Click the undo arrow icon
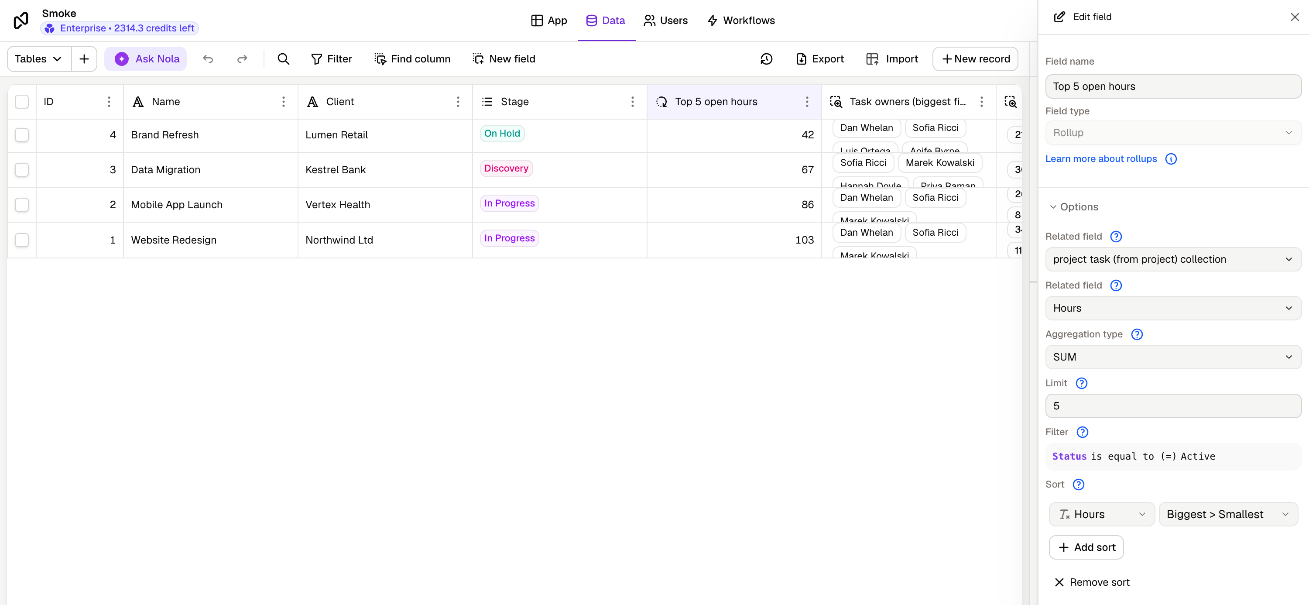This screenshot has width=1309, height=605. pyautogui.click(x=208, y=59)
